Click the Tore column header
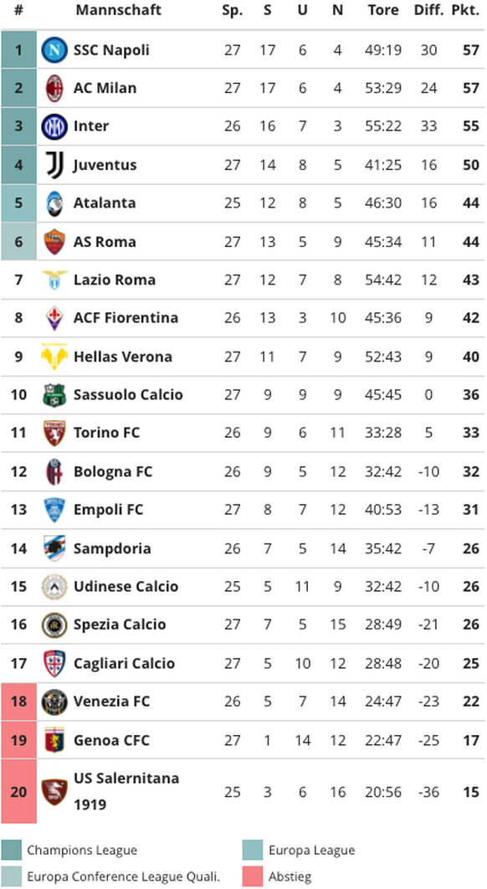This screenshot has width=487, height=889. click(383, 10)
